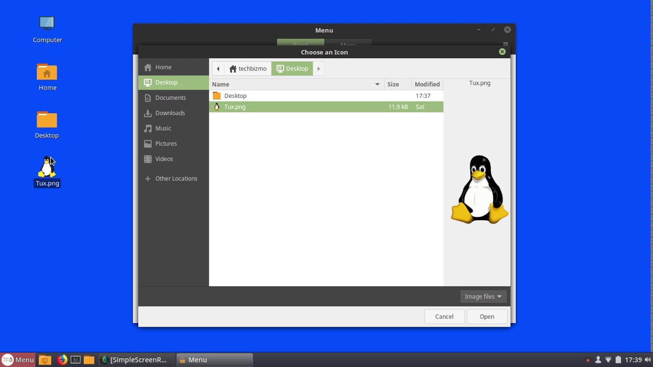The width and height of the screenshot is (653, 367).
Task: Reveal more path crumbs with right arrow
Action: click(318, 68)
